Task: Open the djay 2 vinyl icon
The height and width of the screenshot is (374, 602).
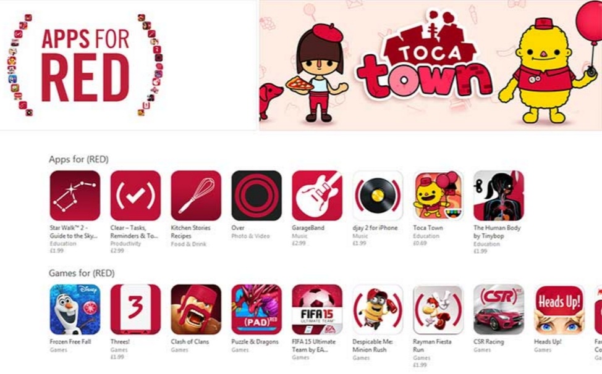Action: pyautogui.click(x=378, y=196)
